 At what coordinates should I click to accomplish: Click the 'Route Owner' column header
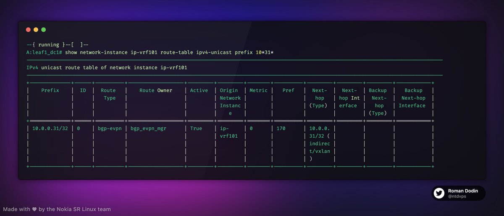pyautogui.click(x=156, y=90)
